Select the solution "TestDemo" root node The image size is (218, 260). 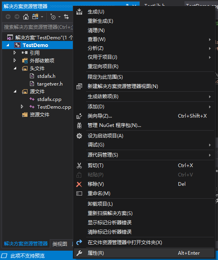click(40, 38)
